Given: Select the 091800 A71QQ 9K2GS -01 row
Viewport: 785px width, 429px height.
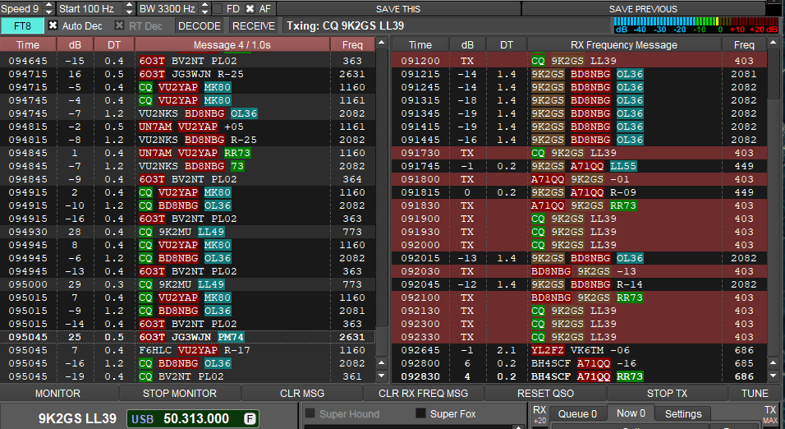Looking at the screenshot, I should [x=579, y=179].
